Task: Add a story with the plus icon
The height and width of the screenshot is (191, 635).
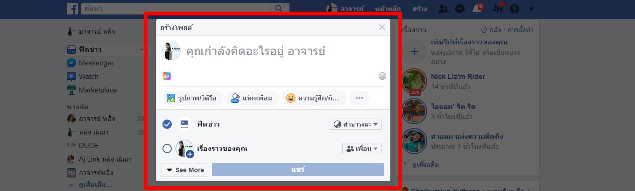Action: coord(414,51)
